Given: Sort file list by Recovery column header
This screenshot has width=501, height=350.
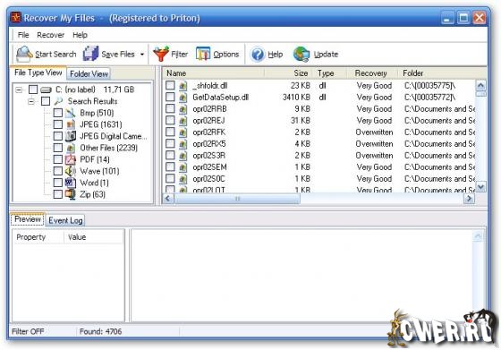Looking at the screenshot, I should coord(370,73).
